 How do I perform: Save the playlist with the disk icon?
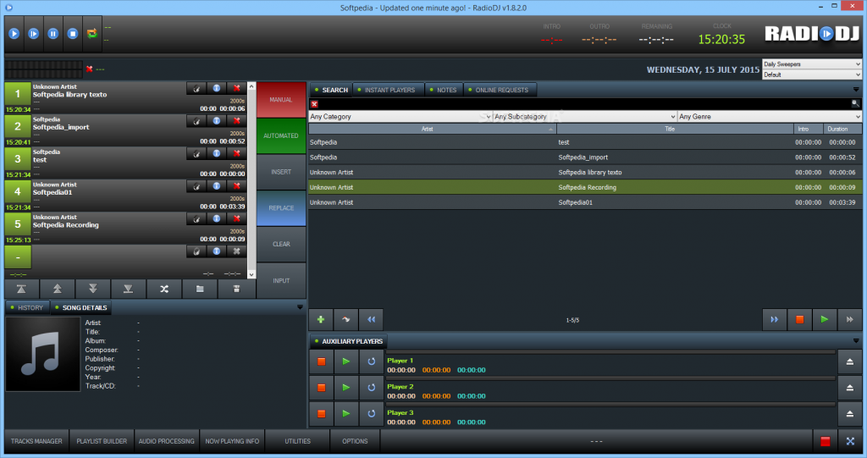[237, 289]
